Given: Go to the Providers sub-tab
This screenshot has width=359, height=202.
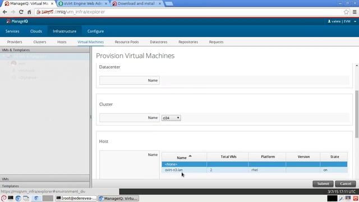Looking at the screenshot, I should click(15, 42).
